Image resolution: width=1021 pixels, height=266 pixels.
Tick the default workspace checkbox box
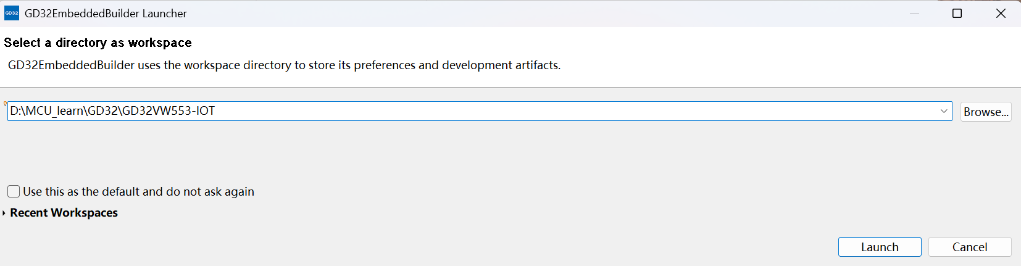point(14,191)
